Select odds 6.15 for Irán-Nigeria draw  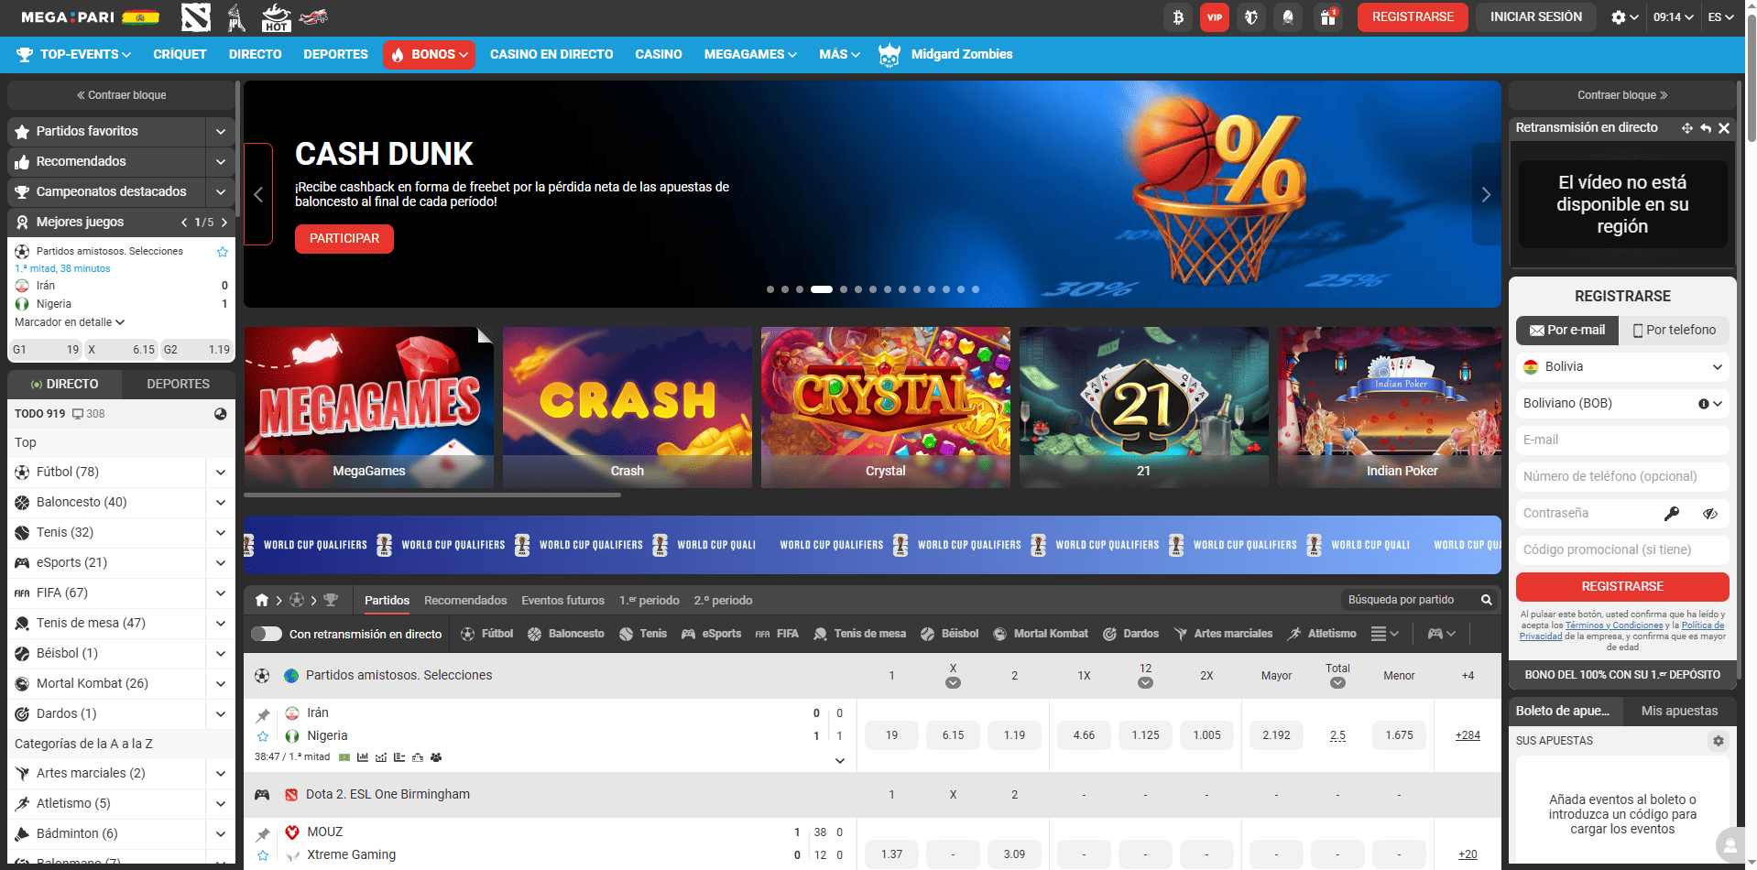pos(953,735)
